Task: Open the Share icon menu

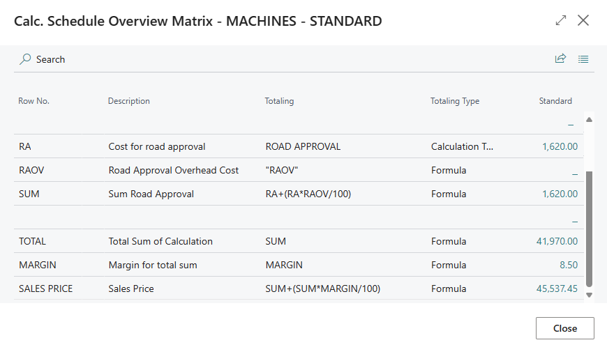Action: (560, 59)
